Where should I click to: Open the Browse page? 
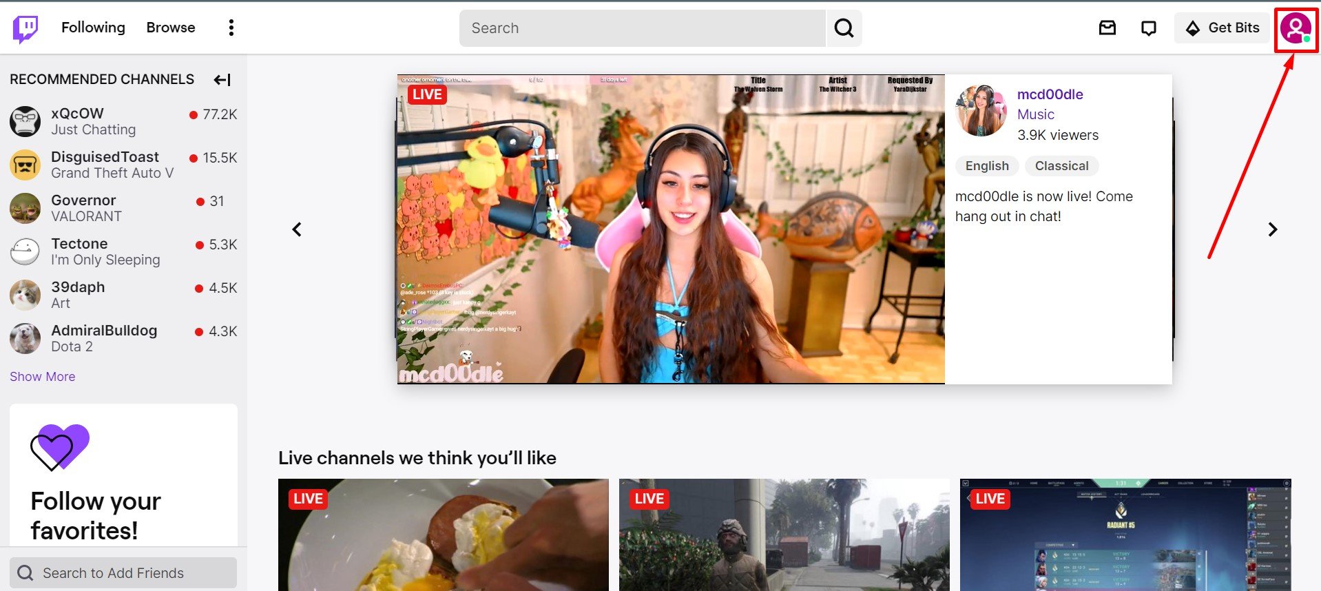click(x=171, y=28)
